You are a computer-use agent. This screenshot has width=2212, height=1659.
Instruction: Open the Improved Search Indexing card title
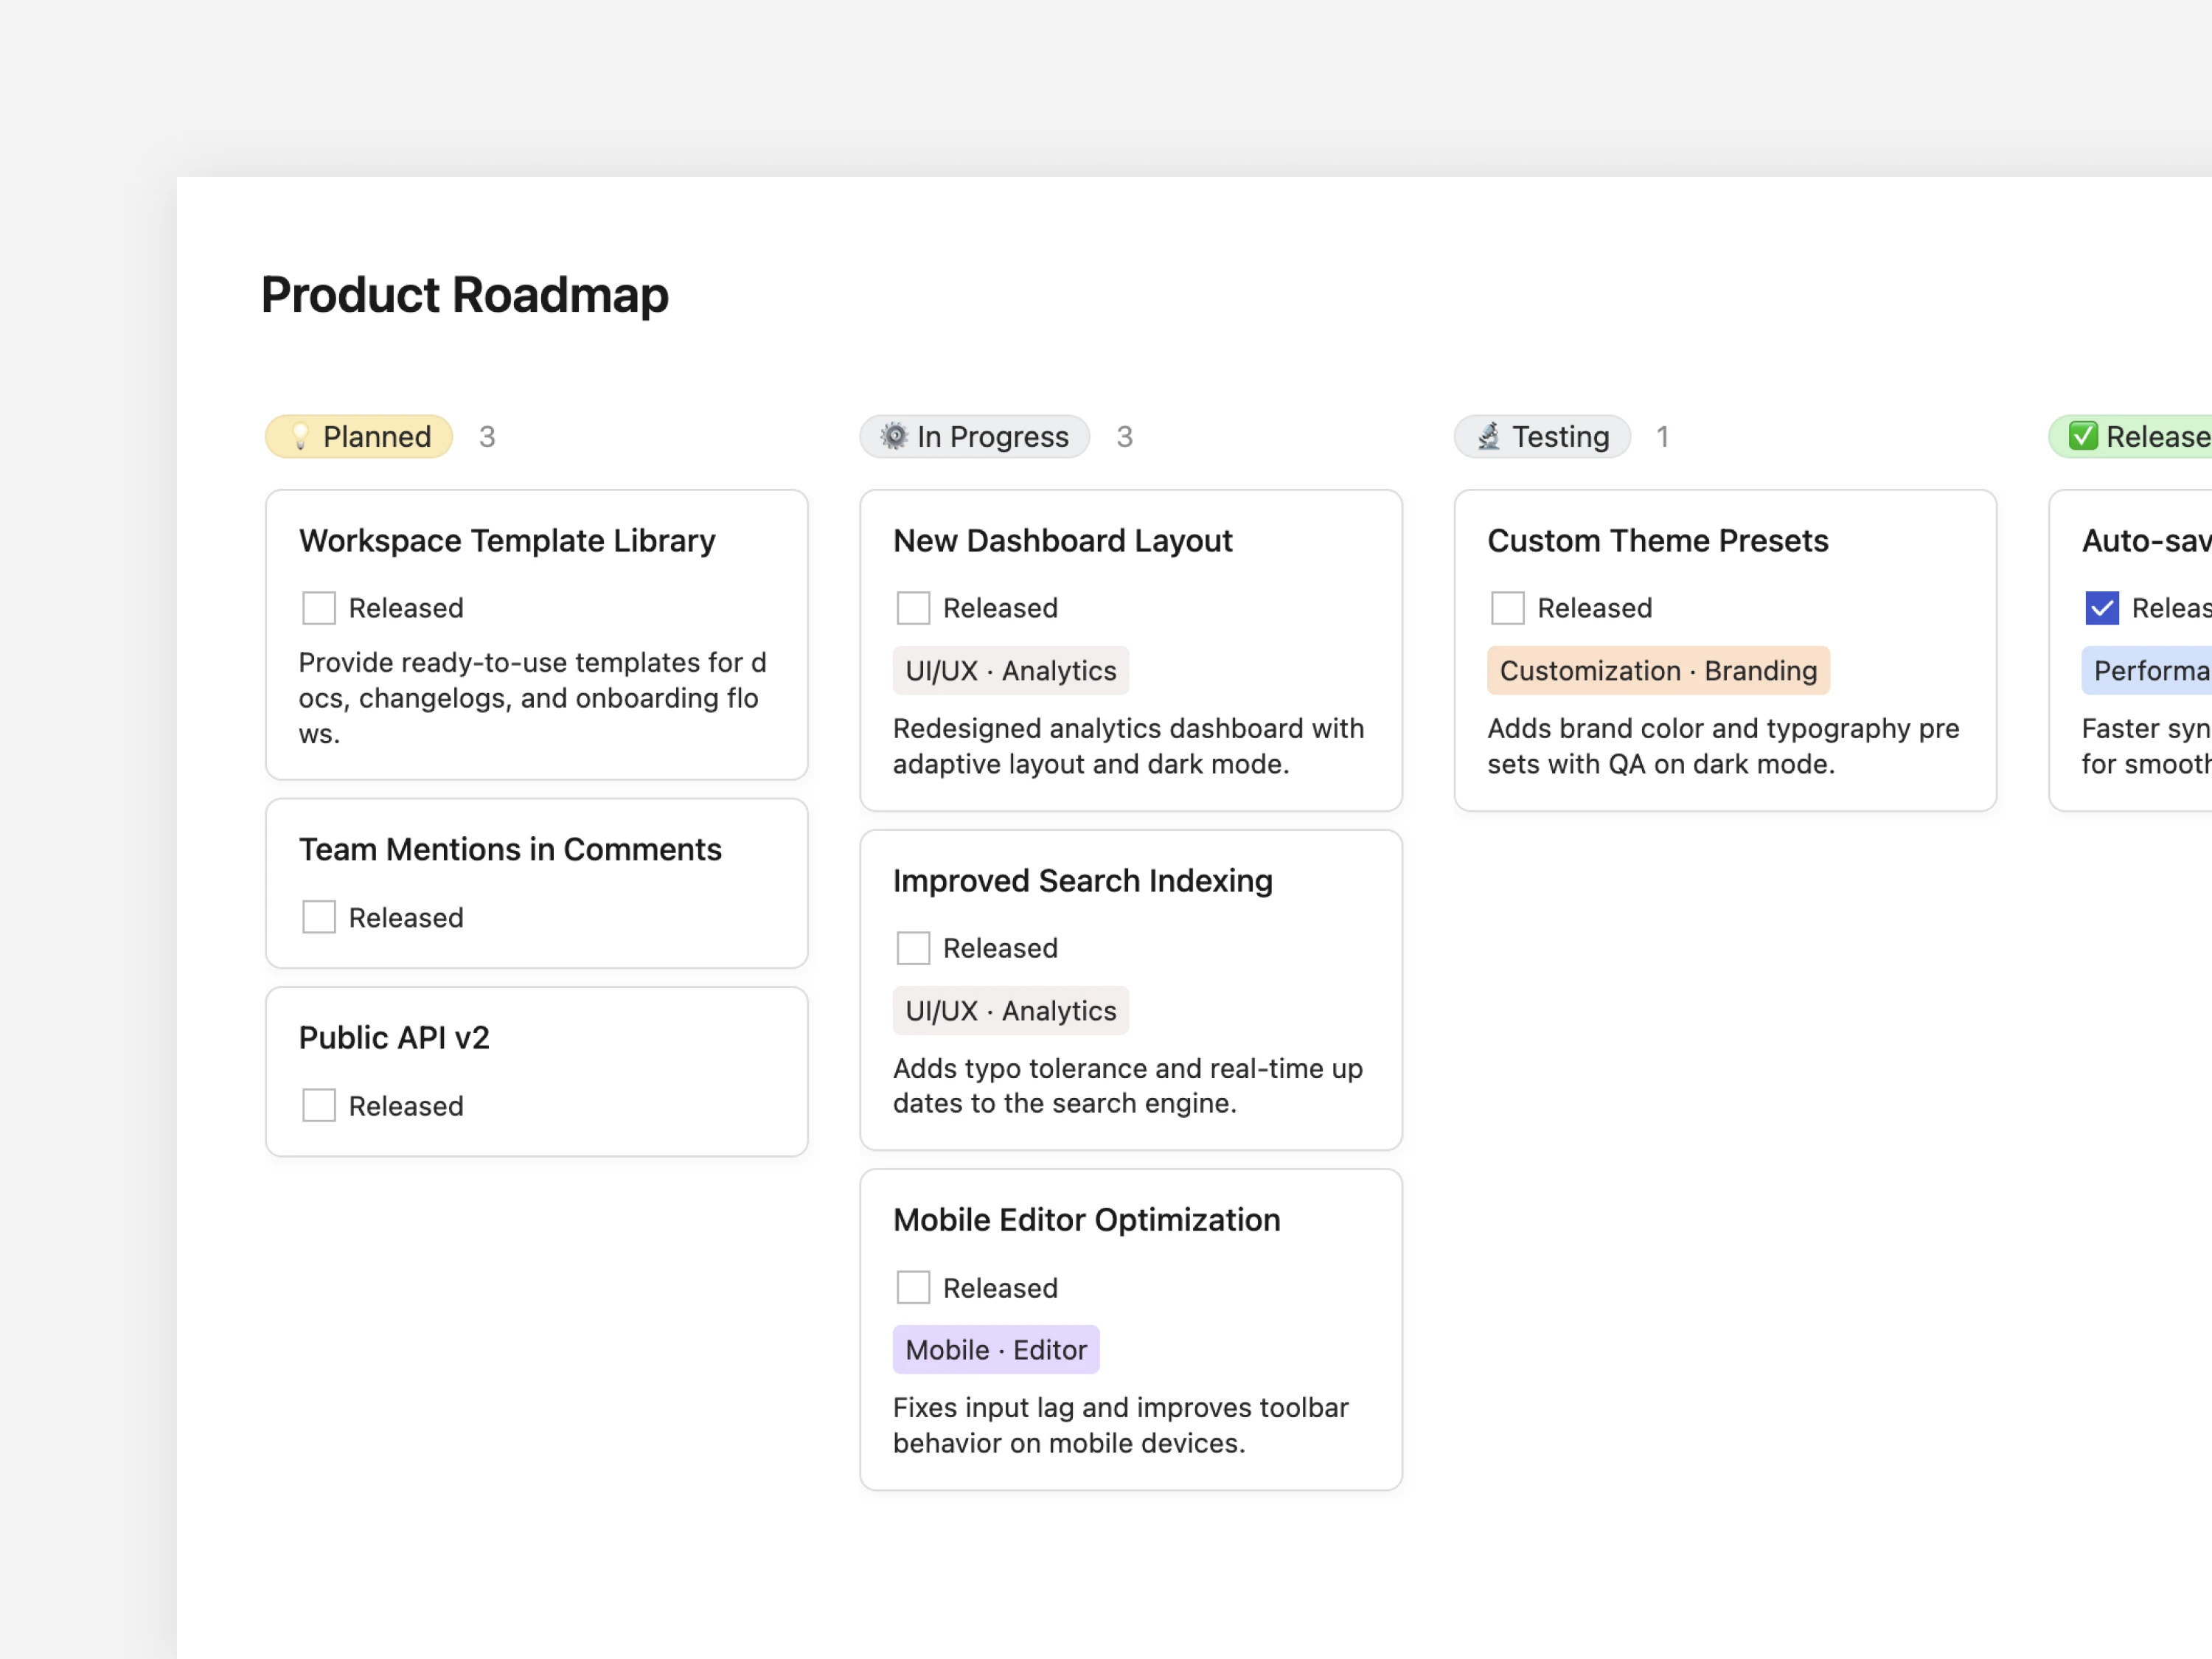click(1082, 881)
